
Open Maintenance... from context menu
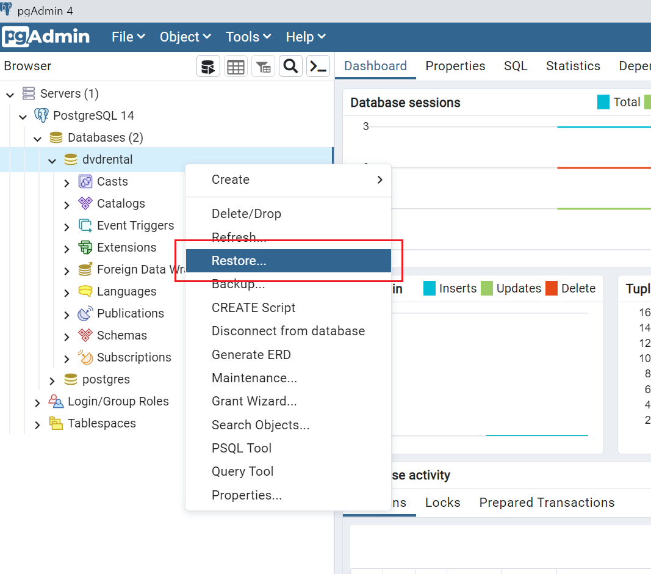289,378
